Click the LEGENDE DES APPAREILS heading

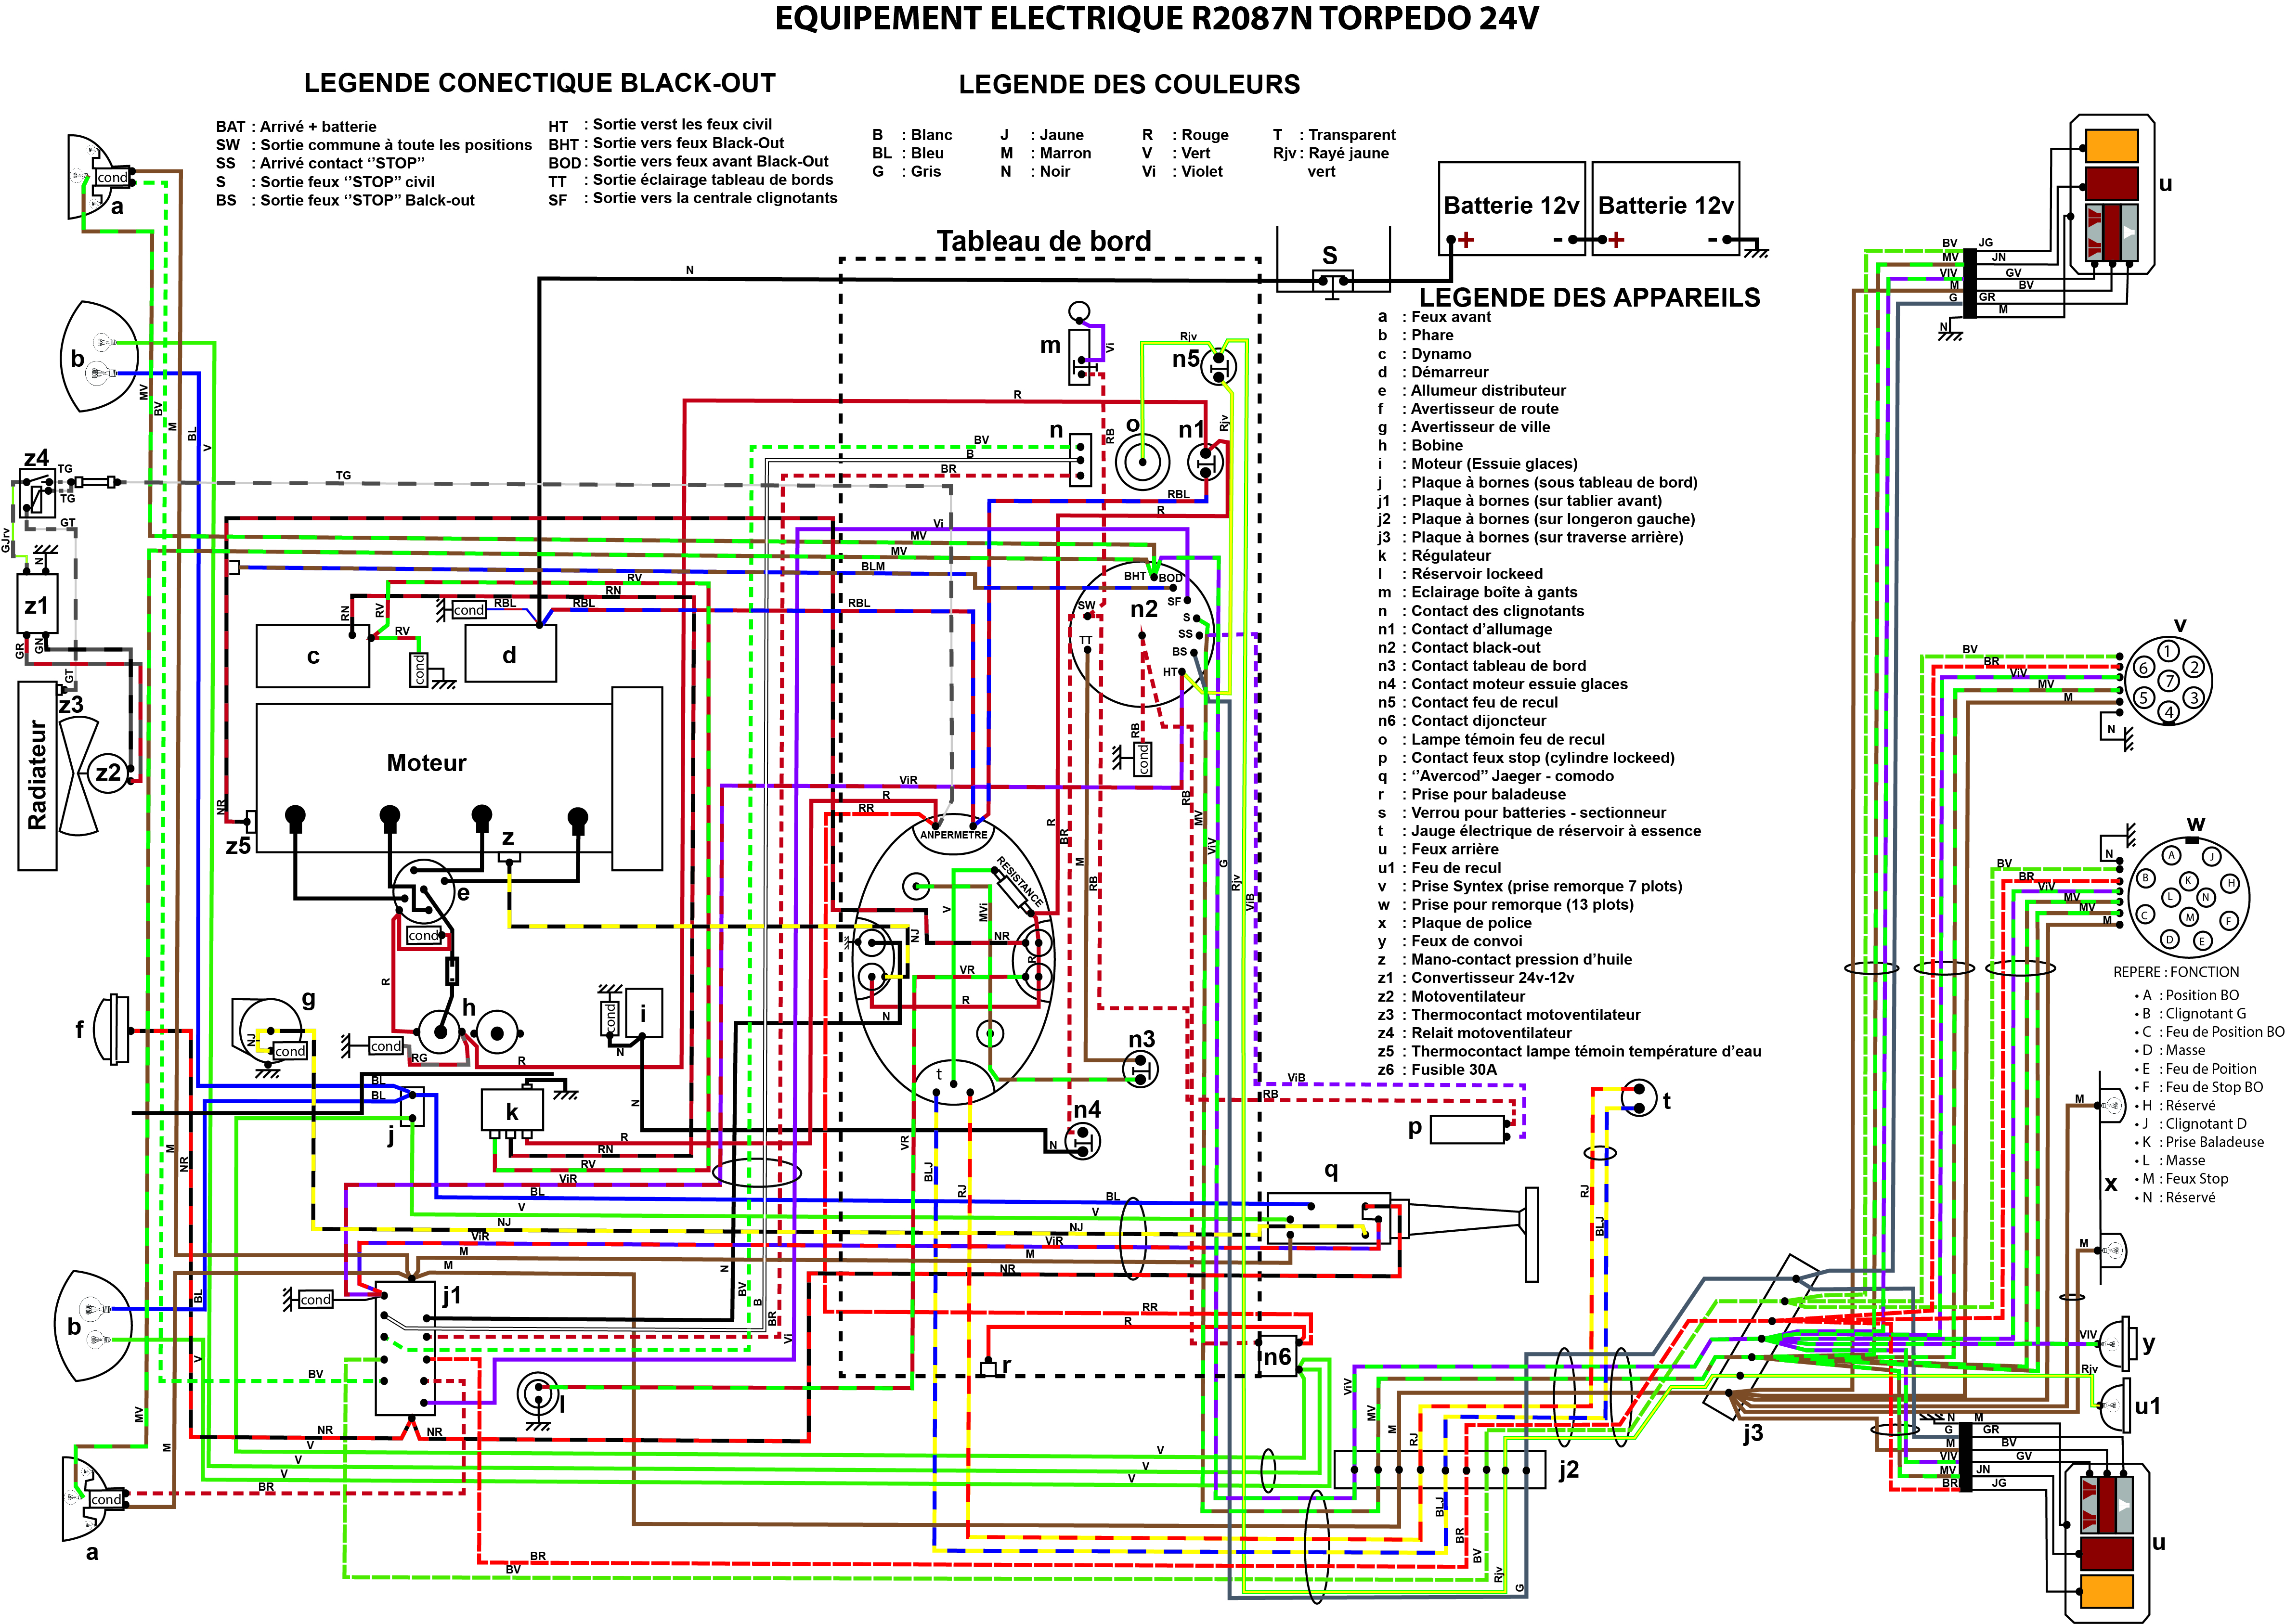(1589, 297)
